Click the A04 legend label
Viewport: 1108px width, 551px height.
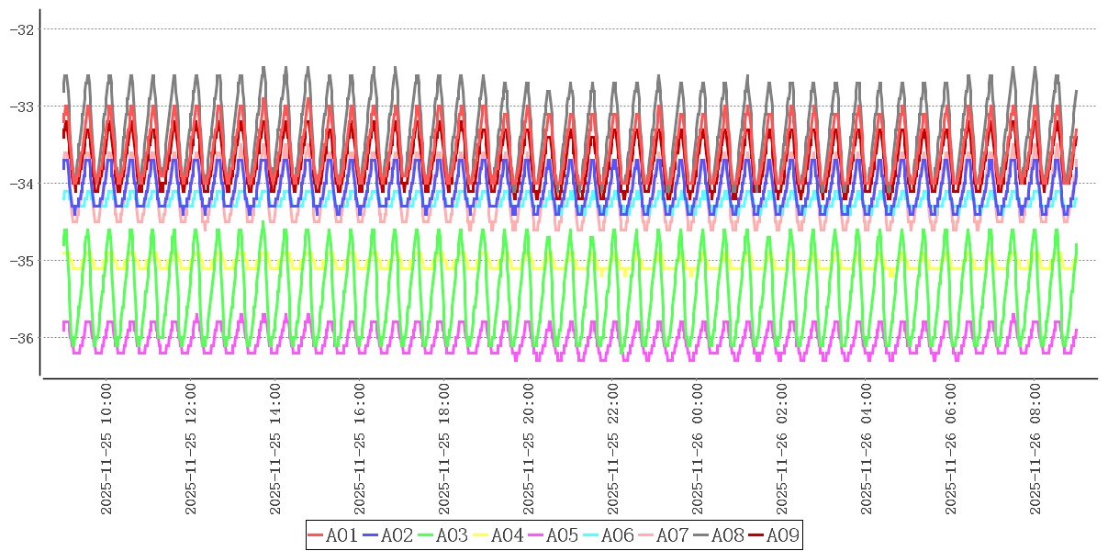point(507,535)
